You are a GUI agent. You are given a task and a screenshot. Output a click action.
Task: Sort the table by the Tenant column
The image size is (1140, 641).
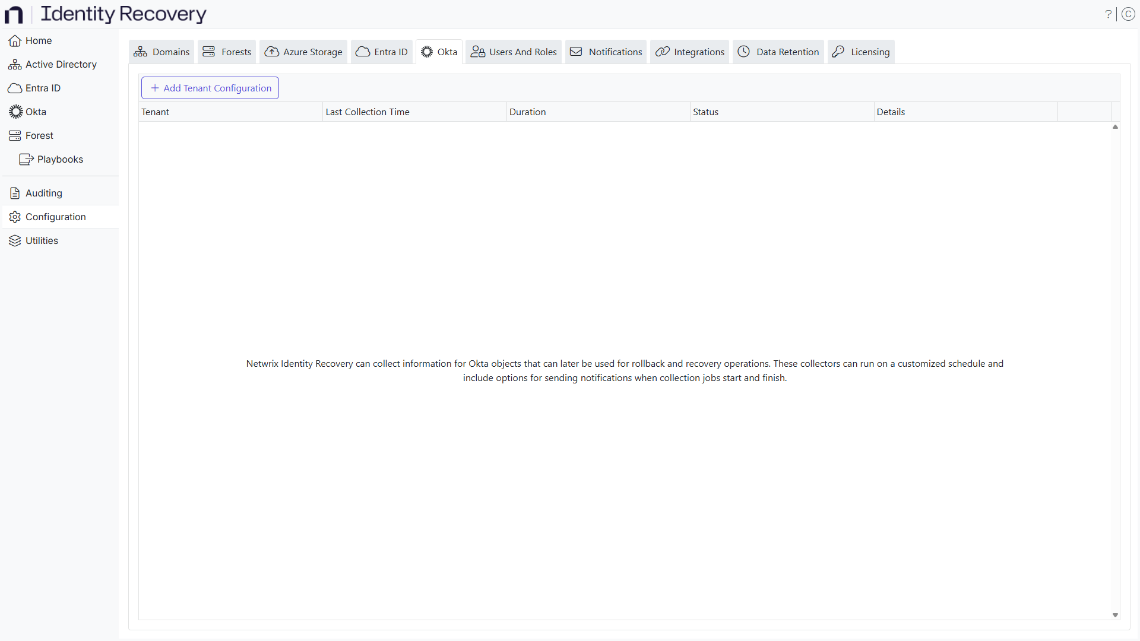pyautogui.click(x=155, y=112)
